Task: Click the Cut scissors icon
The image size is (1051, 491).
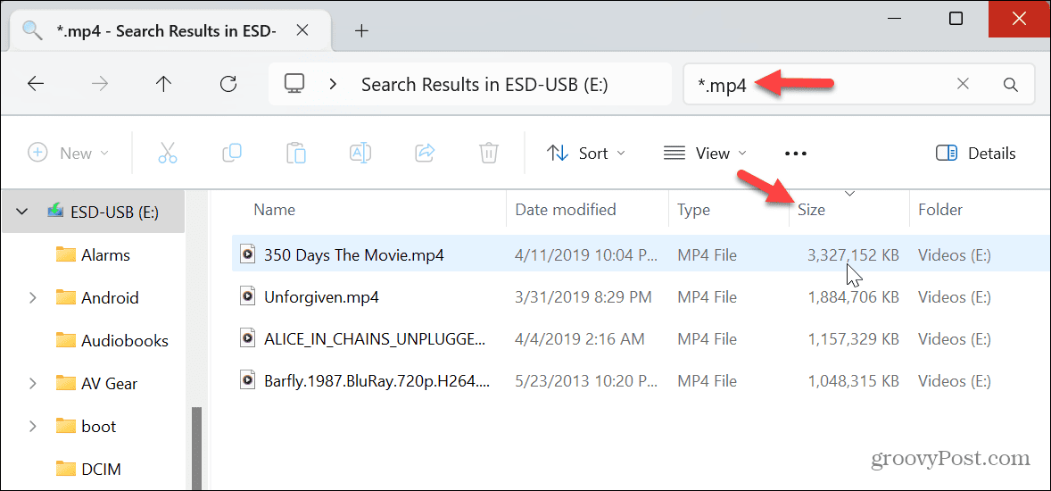Action: [x=167, y=154]
